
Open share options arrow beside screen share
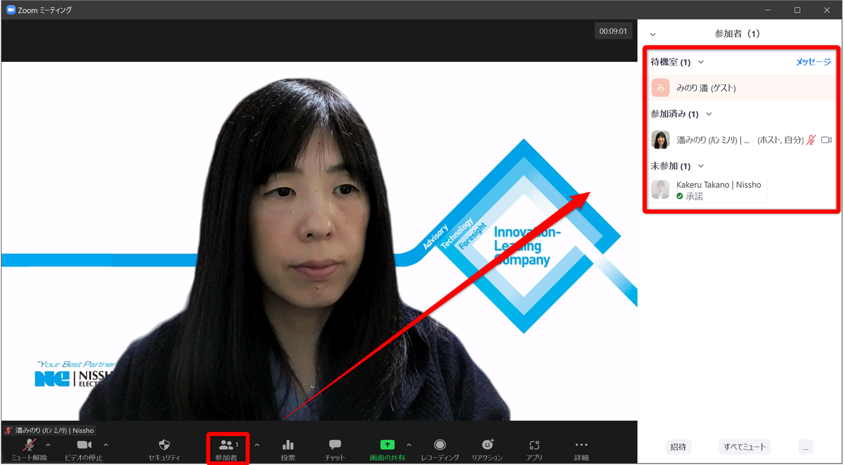pyautogui.click(x=409, y=445)
